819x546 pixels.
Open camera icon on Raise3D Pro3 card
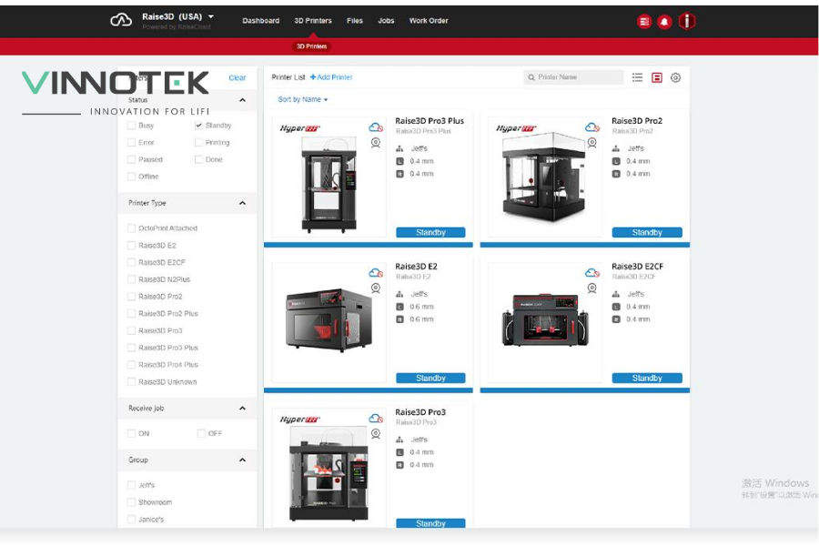coord(376,434)
